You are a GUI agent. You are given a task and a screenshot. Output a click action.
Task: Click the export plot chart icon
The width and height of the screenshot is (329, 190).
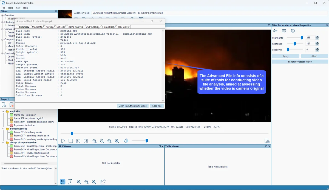pyautogui.click(x=103, y=182)
